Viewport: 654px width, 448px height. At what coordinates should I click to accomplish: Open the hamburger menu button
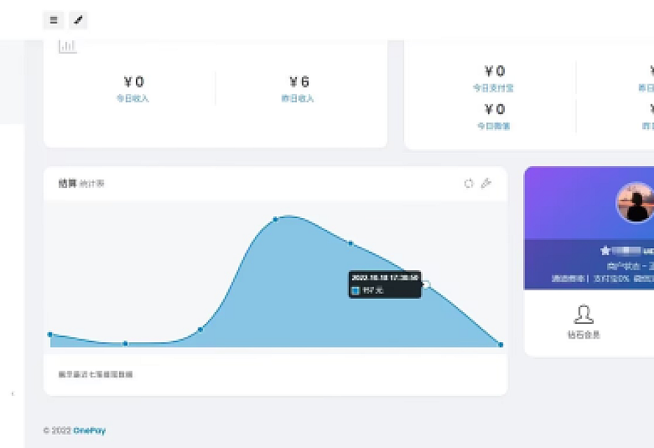pyautogui.click(x=54, y=21)
